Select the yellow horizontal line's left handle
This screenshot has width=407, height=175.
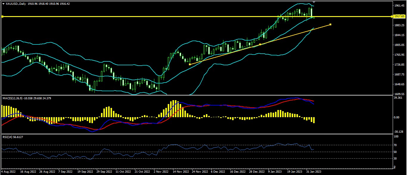click(2, 16)
